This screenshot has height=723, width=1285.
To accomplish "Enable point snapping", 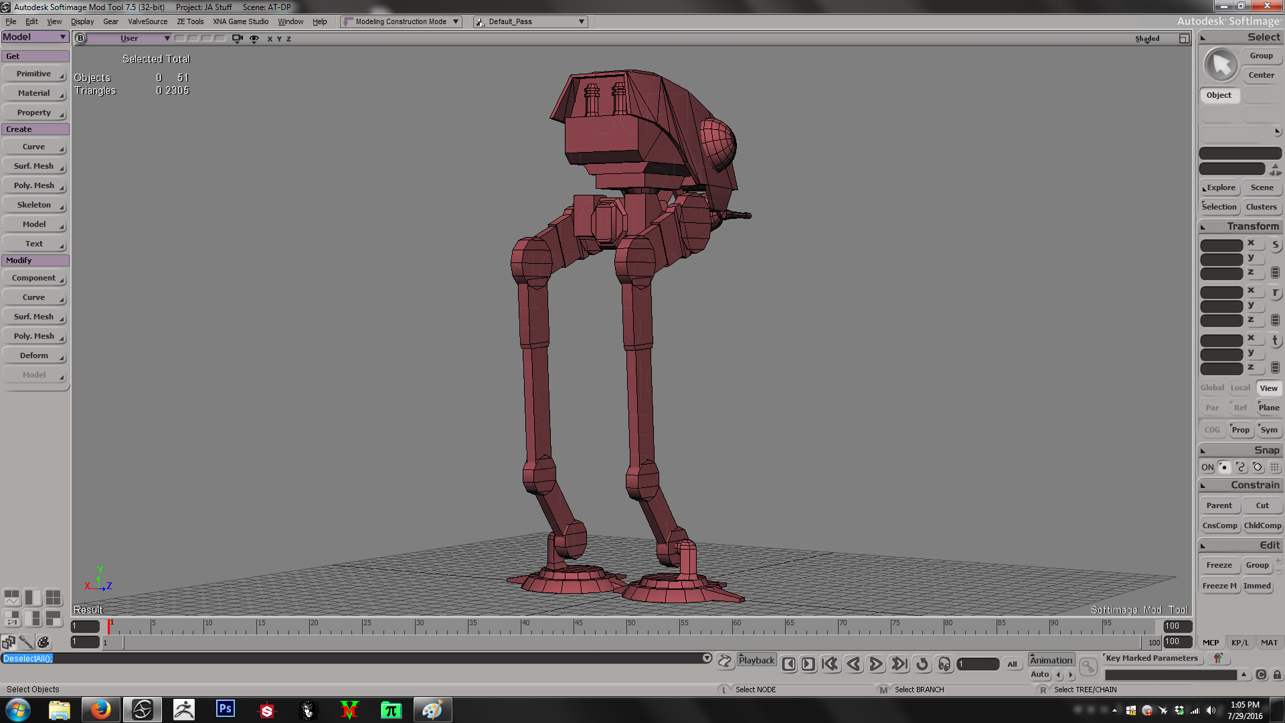I will click(x=1224, y=467).
